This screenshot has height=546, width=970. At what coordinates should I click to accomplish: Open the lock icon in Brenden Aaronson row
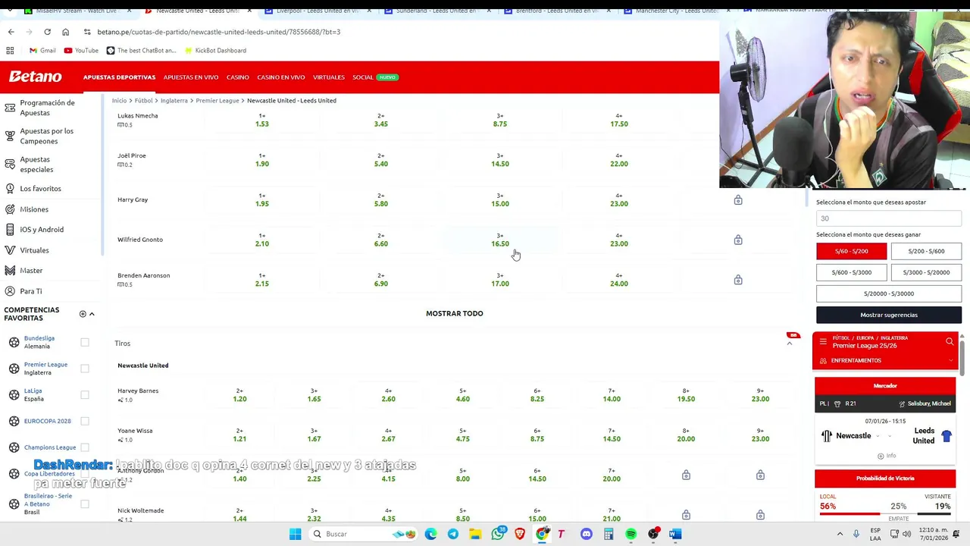738,280
